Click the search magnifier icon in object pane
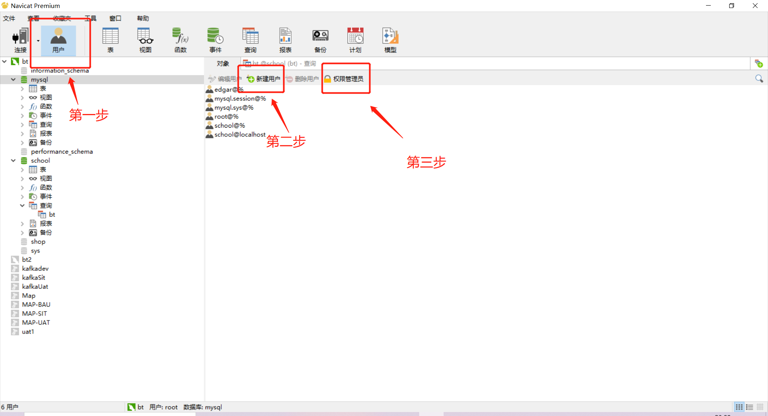 (x=759, y=79)
